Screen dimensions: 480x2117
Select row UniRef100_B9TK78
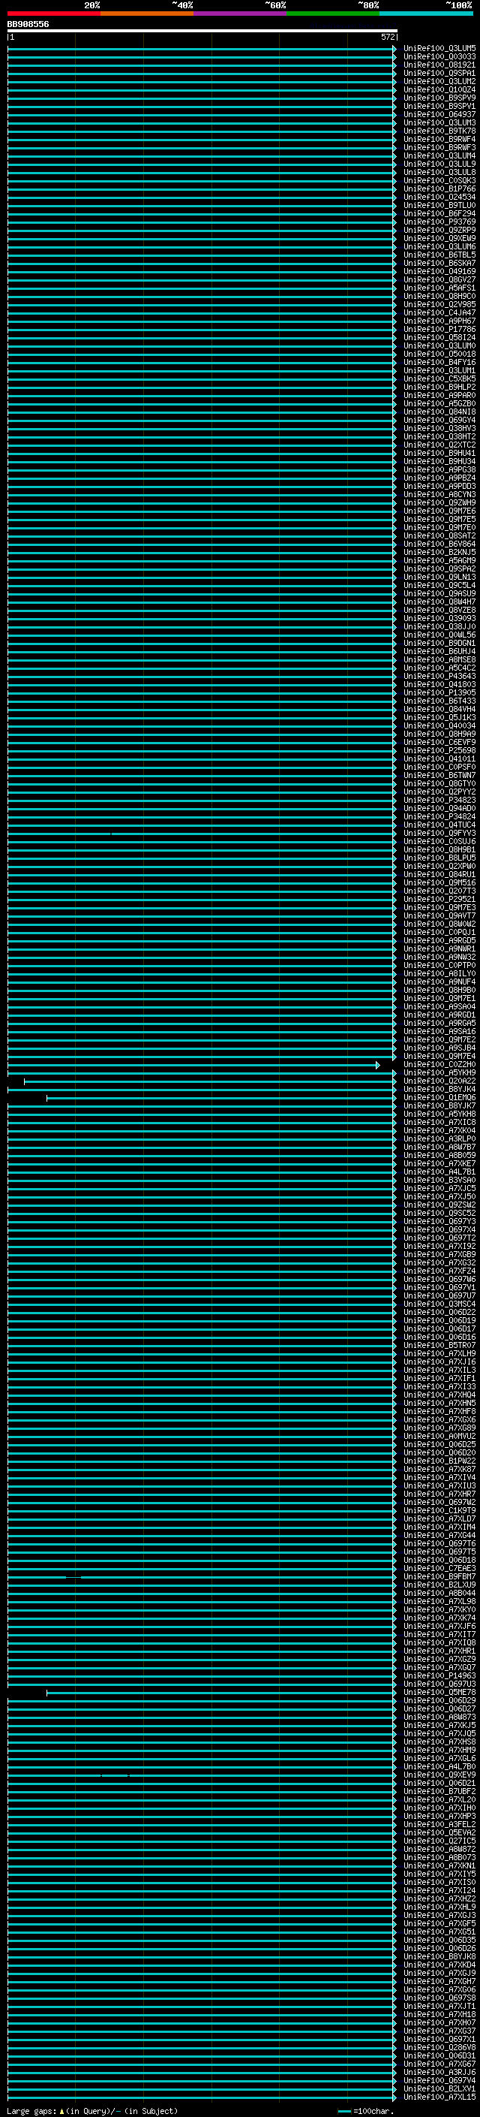pyautogui.click(x=439, y=131)
